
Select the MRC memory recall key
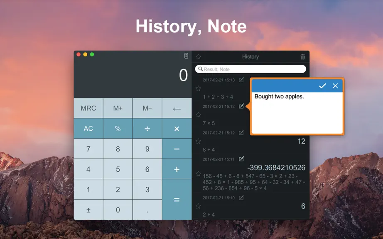[x=88, y=108]
